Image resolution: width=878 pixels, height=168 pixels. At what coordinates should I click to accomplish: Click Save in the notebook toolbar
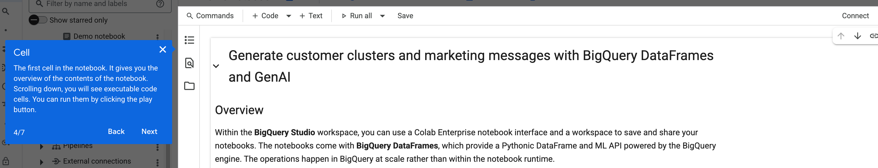tap(405, 16)
